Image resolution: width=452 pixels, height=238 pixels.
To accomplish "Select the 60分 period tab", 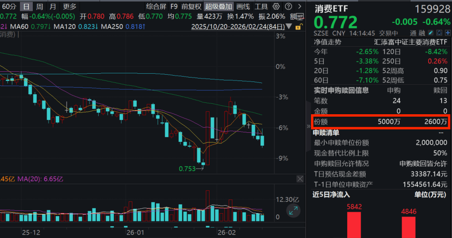I will (x=9, y=7).
